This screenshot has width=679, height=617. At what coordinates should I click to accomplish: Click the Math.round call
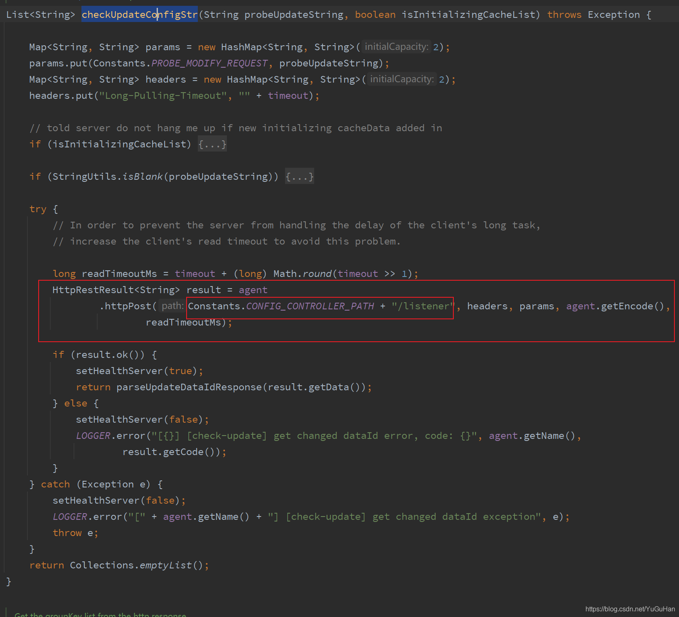point(303,274)
